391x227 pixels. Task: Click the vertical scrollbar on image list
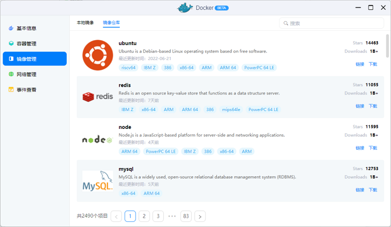tap(387, 47)
